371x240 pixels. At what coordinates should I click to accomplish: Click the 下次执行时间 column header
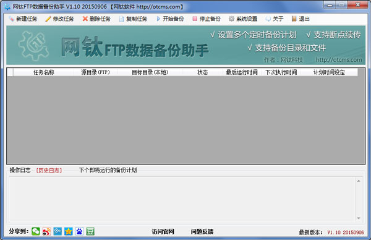(281, 72)
